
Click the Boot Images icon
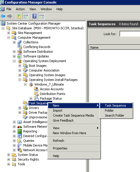point(25,66)
